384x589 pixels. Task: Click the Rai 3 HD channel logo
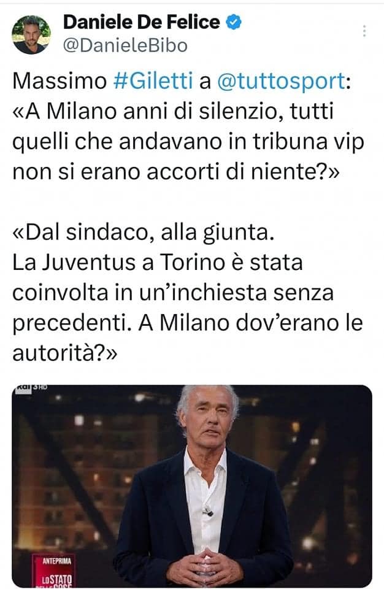(x=31, y=388)
